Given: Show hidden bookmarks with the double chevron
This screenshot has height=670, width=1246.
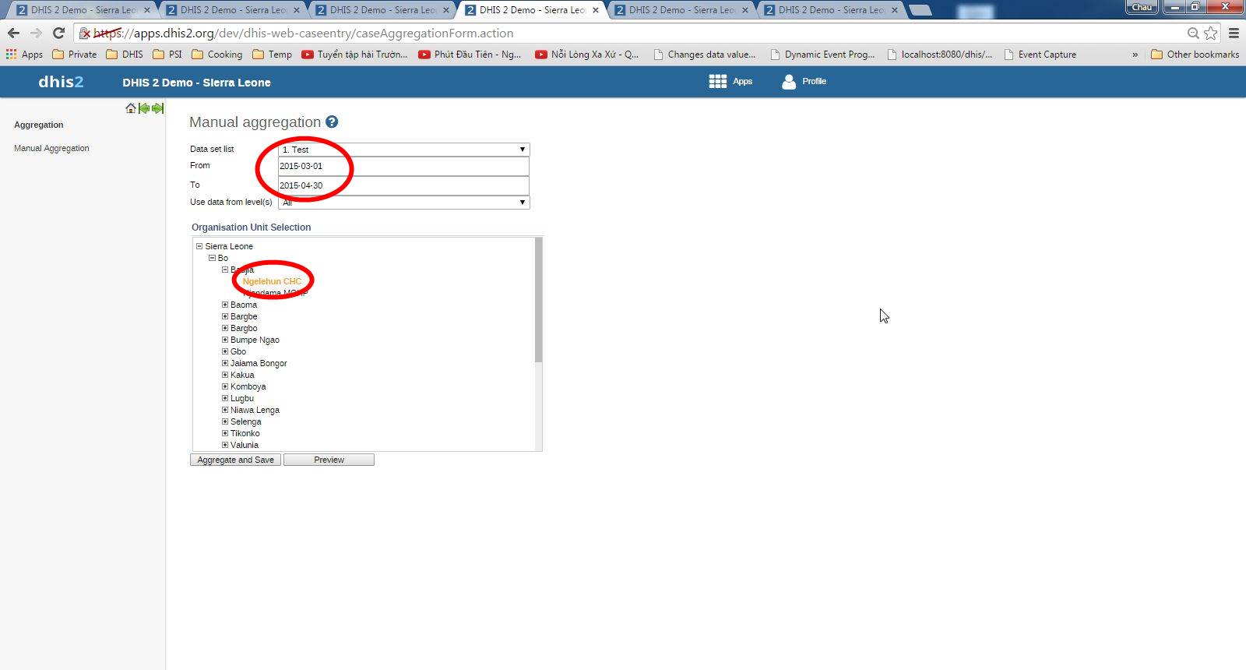Looking at the screenshot, I should pos(1135,55).
